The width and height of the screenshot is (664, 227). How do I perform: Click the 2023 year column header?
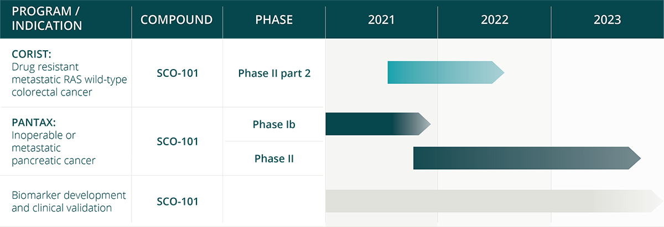click(x=607, y=19)
